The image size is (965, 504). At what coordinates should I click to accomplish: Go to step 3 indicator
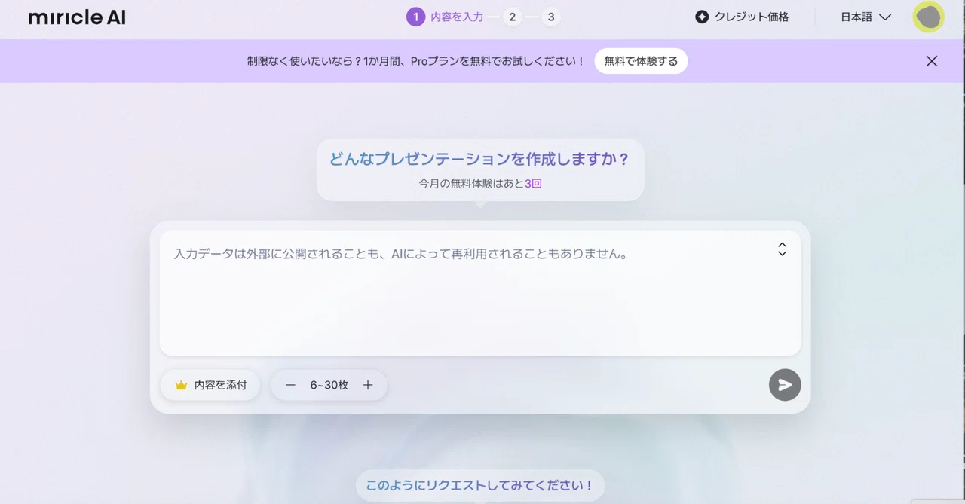click(x=551, y=17)
